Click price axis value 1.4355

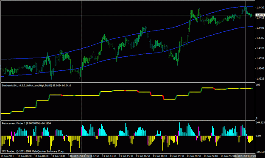(x=260, y=58)
